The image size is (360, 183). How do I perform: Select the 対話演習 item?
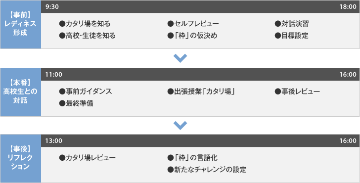click(292, 24)
